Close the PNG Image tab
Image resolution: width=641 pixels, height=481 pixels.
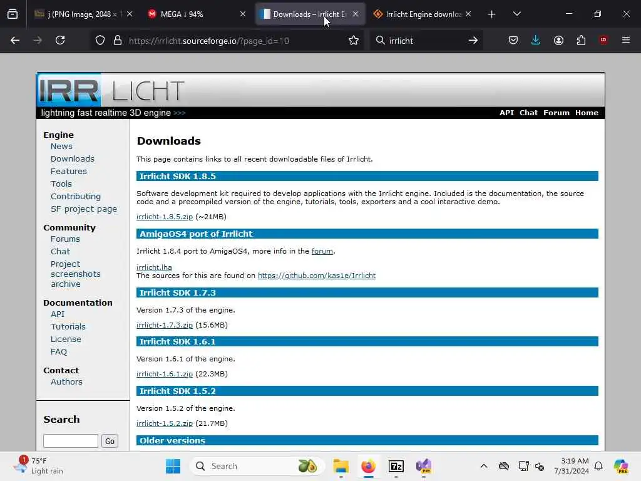[x=130, y=14]
